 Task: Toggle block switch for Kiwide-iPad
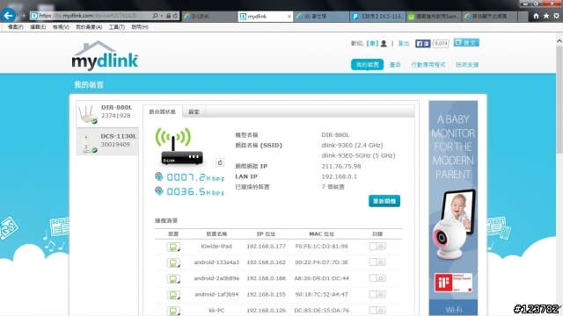pyautogui.click(x=377, y=246)
